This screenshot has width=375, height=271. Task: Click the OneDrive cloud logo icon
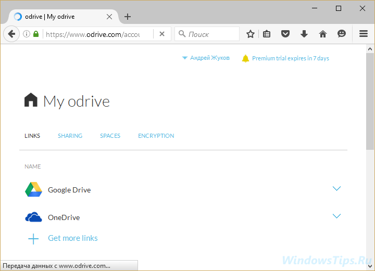pos(33,217)
